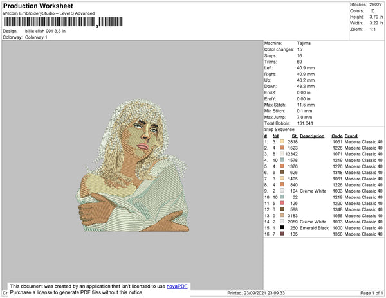Click the EndX value '0.00 in'

[304, 92]
